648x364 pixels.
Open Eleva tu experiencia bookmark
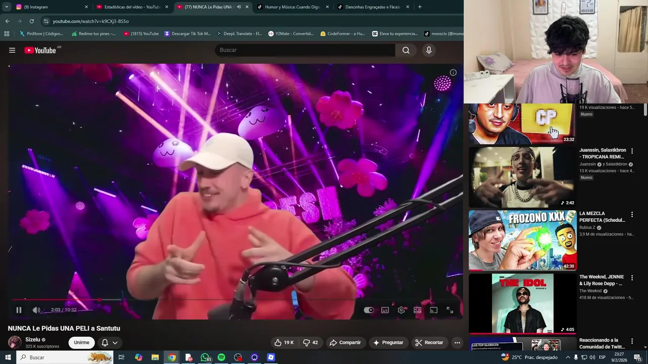(x=395, y=34)
